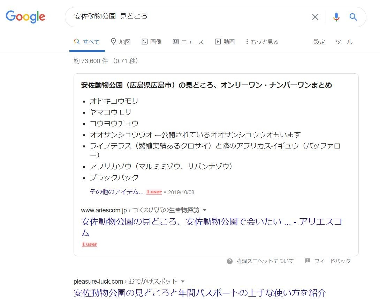Screen dimensions: 380x299
Task: Click in the search input field
Action: [x=189, y=16]
